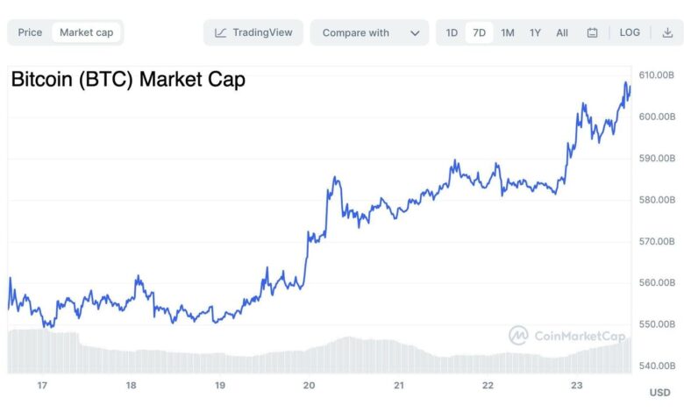The height and width of the screenshot is (412, 684).
Task: Click the TradingView chart icon
Action: point(220,32)
